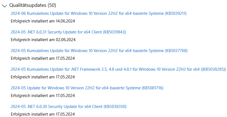This screenshot has height=117, width=227.
Task: Click the ((KB5038285)) number at link end
Action: (x=213, y=69)
